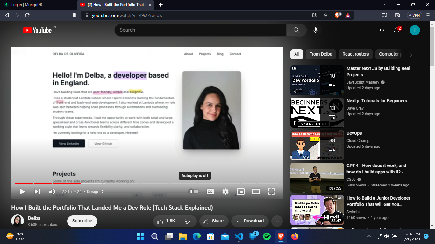
Task: Toggle Brave VPN button
Action: (414, 15)
